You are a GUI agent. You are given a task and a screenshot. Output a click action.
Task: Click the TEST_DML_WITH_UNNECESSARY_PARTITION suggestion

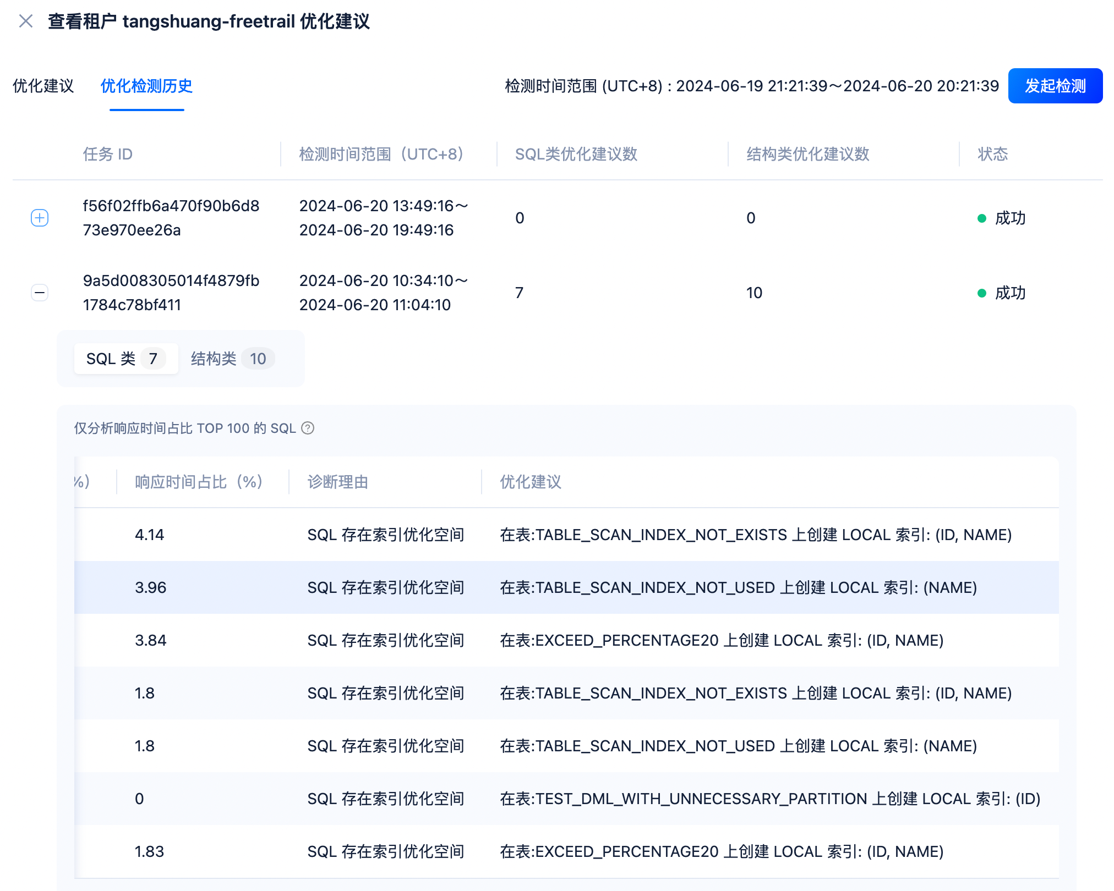769,799
